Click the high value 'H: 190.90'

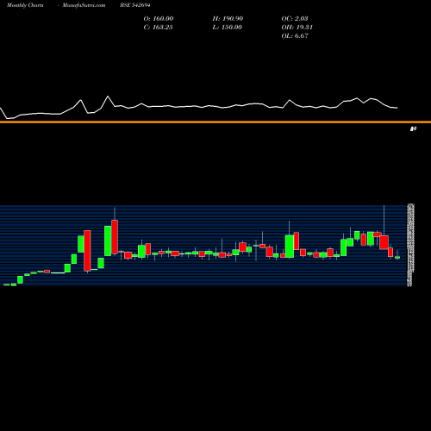[x=228, y=18]
